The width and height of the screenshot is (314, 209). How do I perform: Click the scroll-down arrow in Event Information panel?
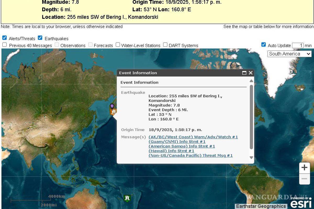[251, 157]
